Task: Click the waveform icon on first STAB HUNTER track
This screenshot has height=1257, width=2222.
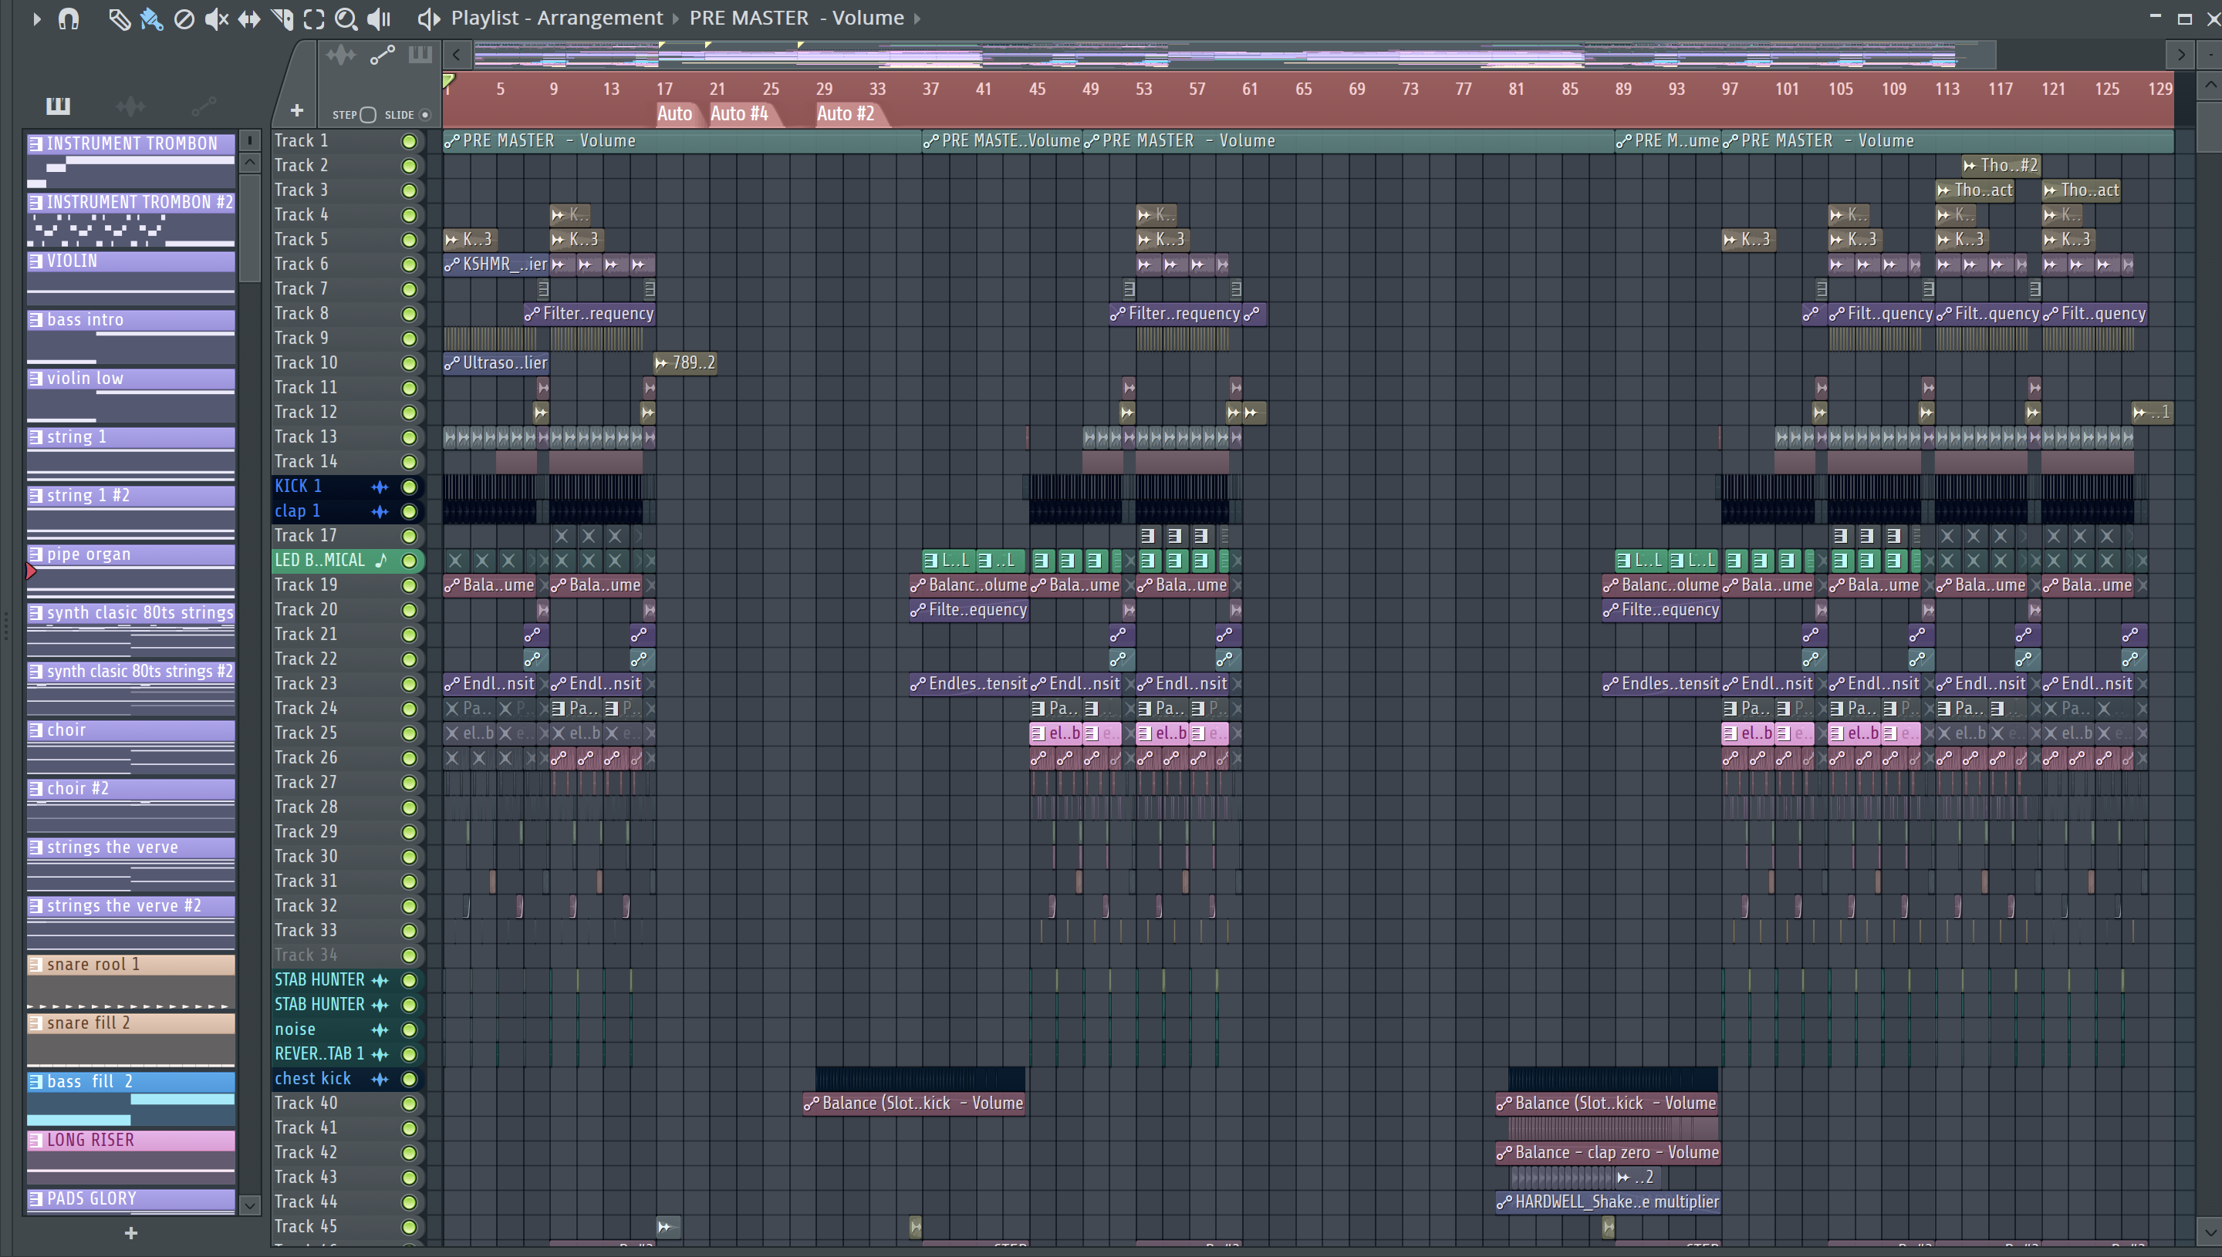Action: pyautogui.click(x=380, y=981)
